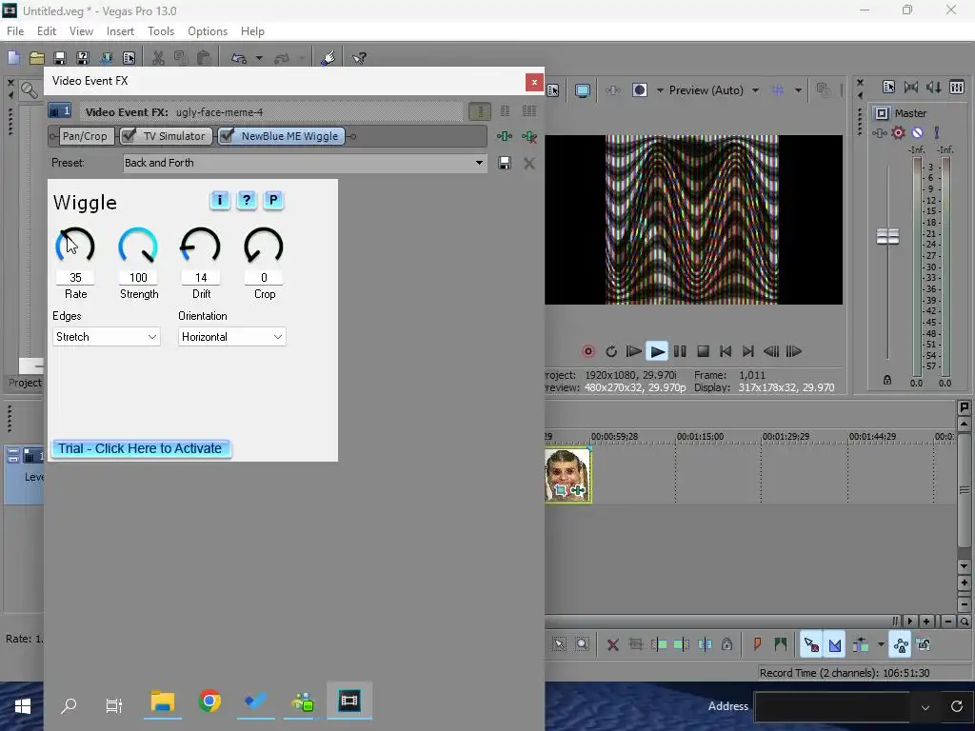This screenshot has width=975, height=731.
Task: Click the Crop knob
Action: [264, 247]
